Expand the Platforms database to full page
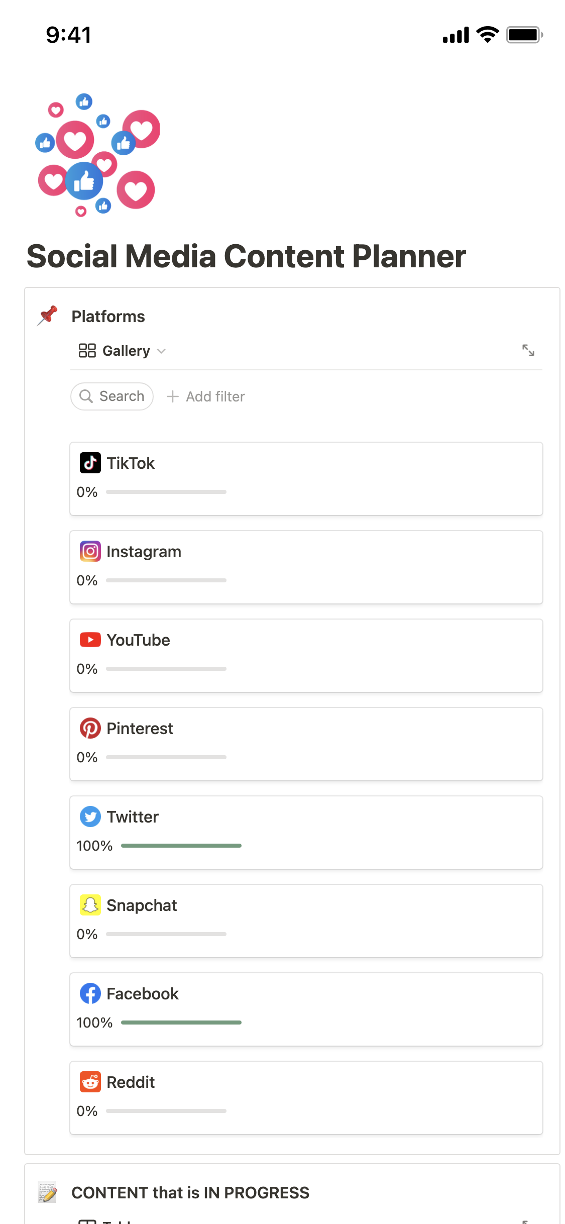This screenshot has height=1224, width=565. pos(528,350)
